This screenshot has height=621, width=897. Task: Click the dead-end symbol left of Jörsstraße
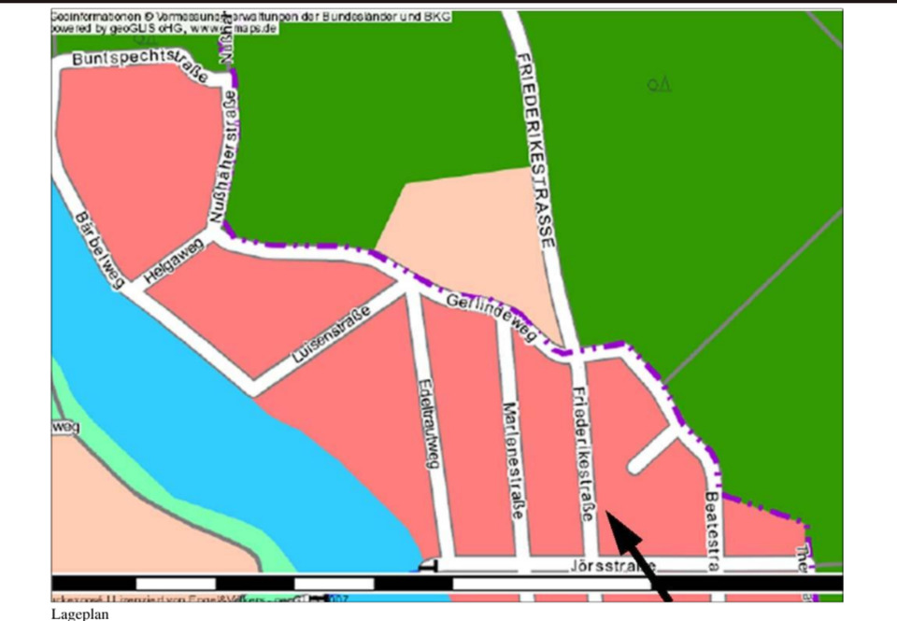pyautogui.click(x=428, y=565)
